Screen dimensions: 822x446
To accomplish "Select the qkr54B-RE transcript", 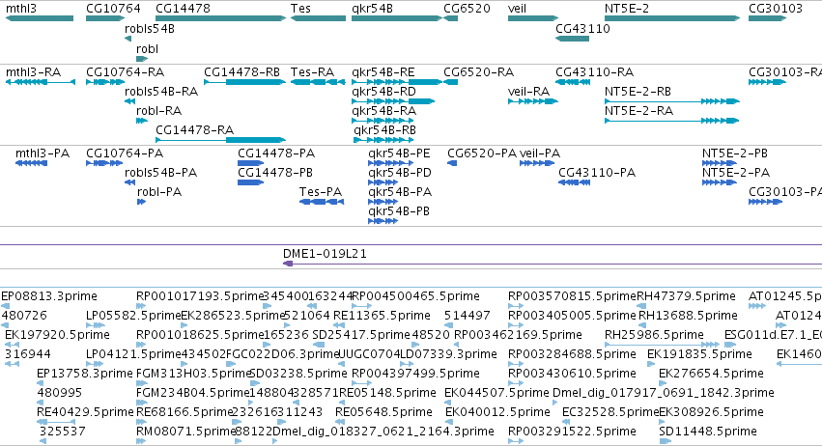I will pyautogui.click(x=397, y=82).
